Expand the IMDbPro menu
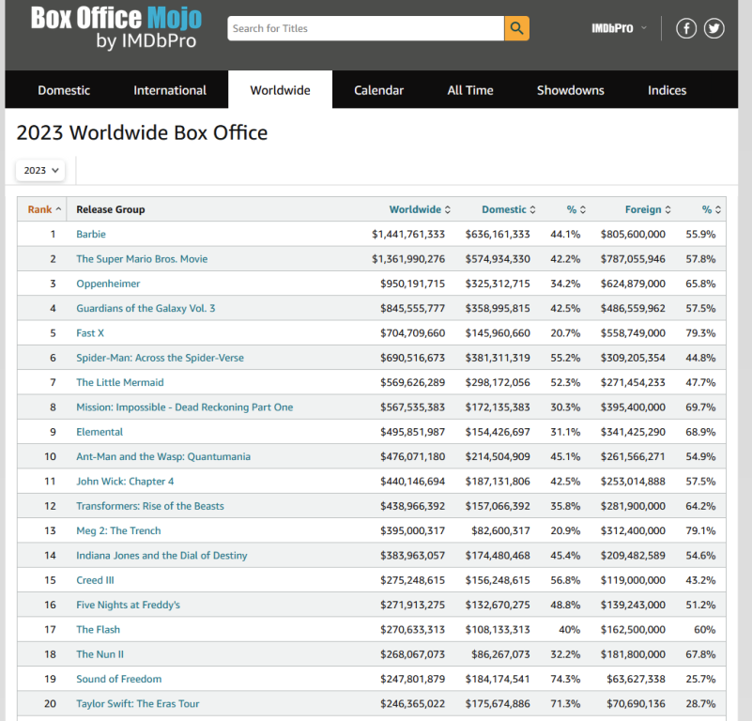Screen dimensions: 752x721 (x=619, y=28)
